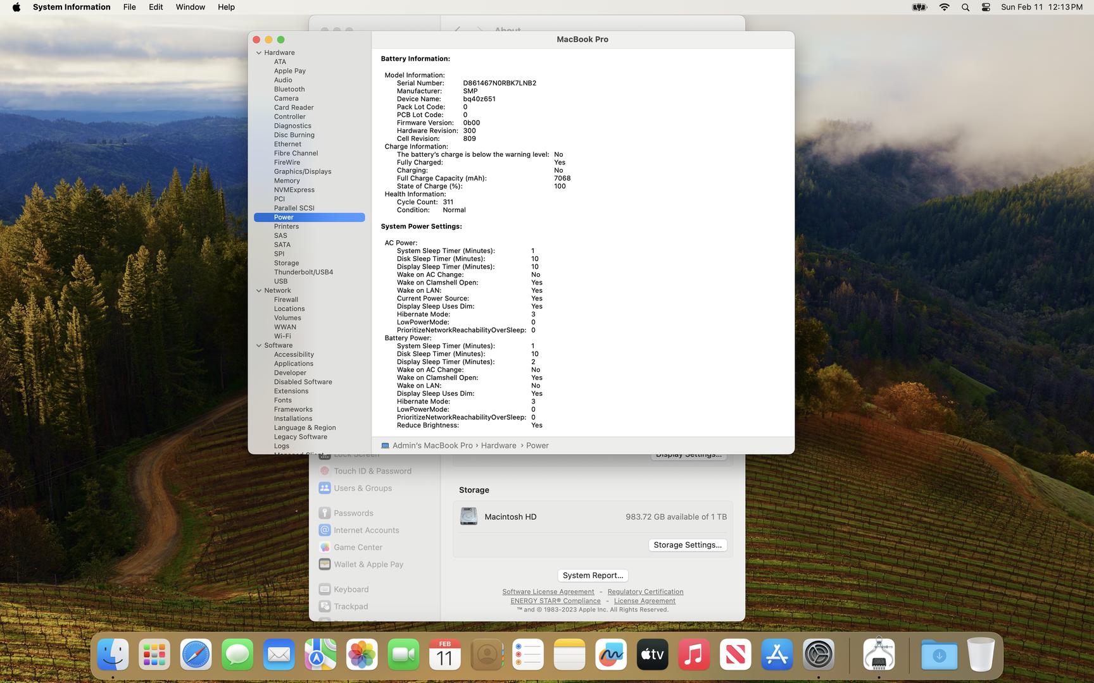Open Safari from the Dock
Screen dimensions: 1094x683
[196, 655]
